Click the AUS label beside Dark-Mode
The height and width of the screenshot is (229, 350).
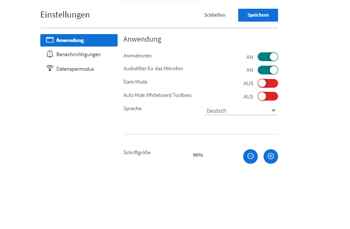point(248,84)
